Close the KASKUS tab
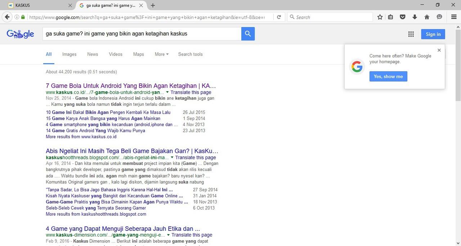 [70, 5]
